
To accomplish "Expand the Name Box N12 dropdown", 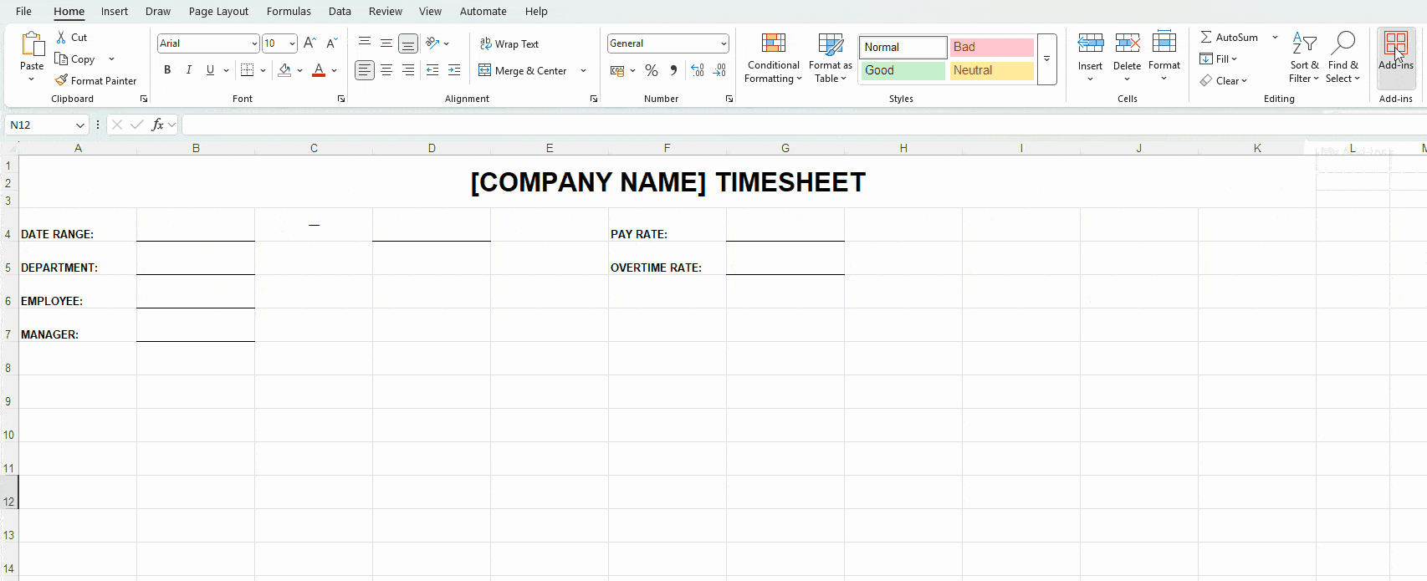I will tap(80, 125).
